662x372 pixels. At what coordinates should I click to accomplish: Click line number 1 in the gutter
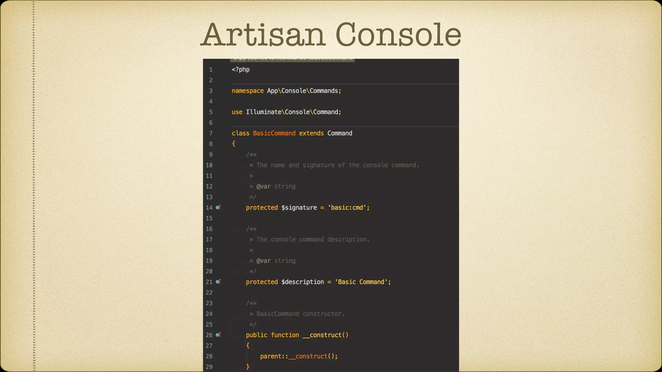[x=211, y=69]
